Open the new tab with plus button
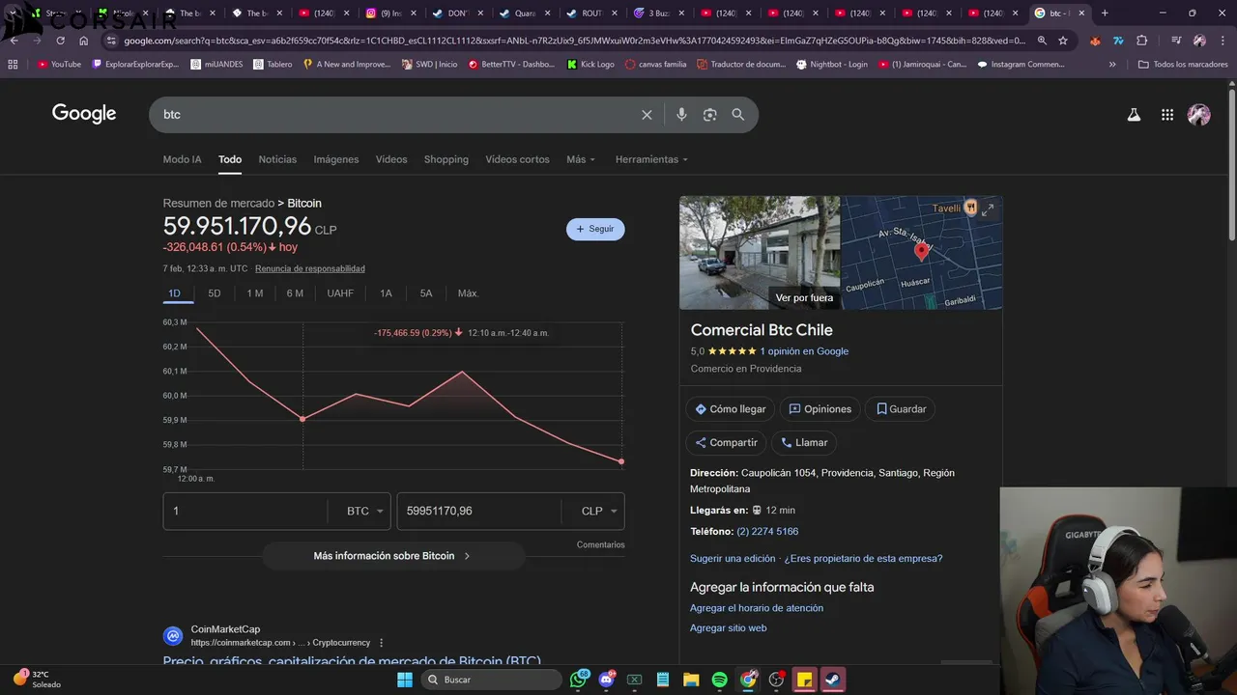1237x695 pixels. click(1105, 14)
